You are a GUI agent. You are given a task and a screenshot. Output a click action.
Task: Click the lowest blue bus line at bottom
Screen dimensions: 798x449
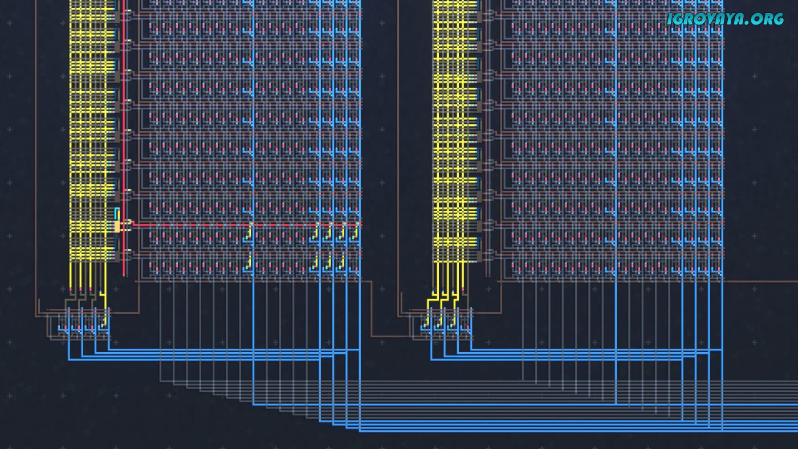[570, 430]
